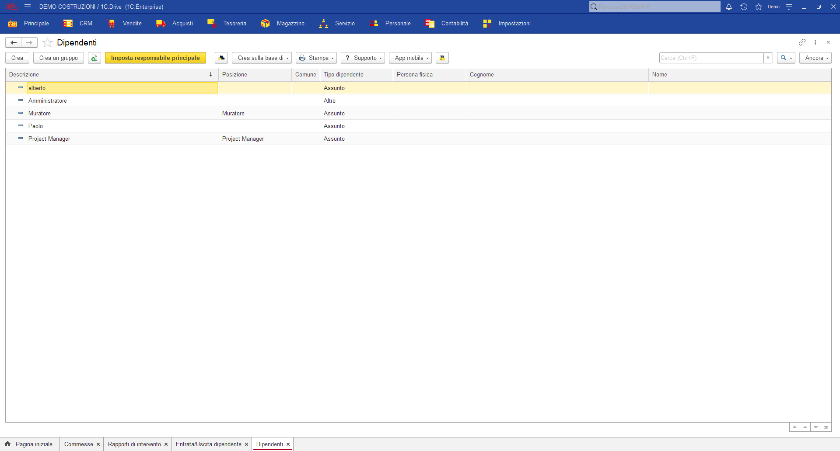Open the history clock icon
The width and height of the screenshot is (840, 451).
coord(744,7)
